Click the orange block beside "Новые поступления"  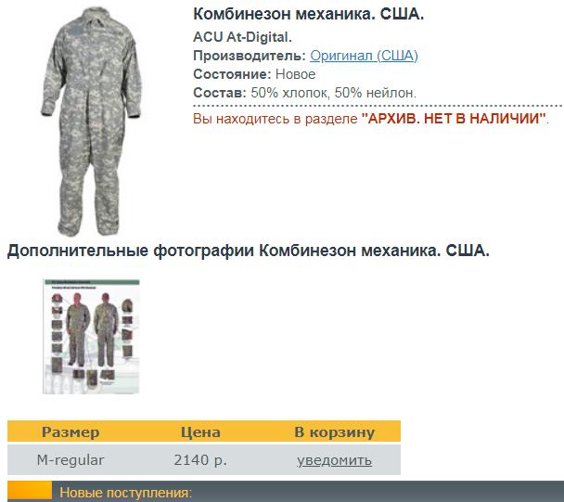pos(30,491)
